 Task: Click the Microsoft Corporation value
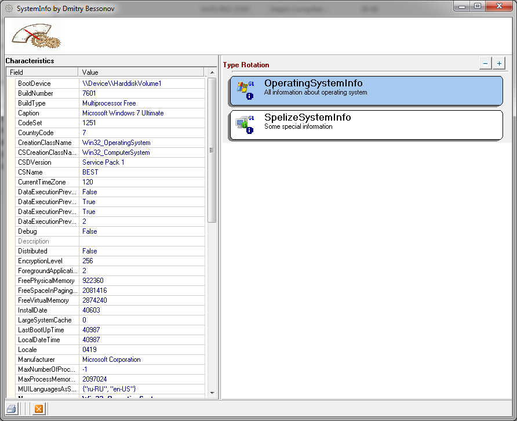[x=111, y=360]
